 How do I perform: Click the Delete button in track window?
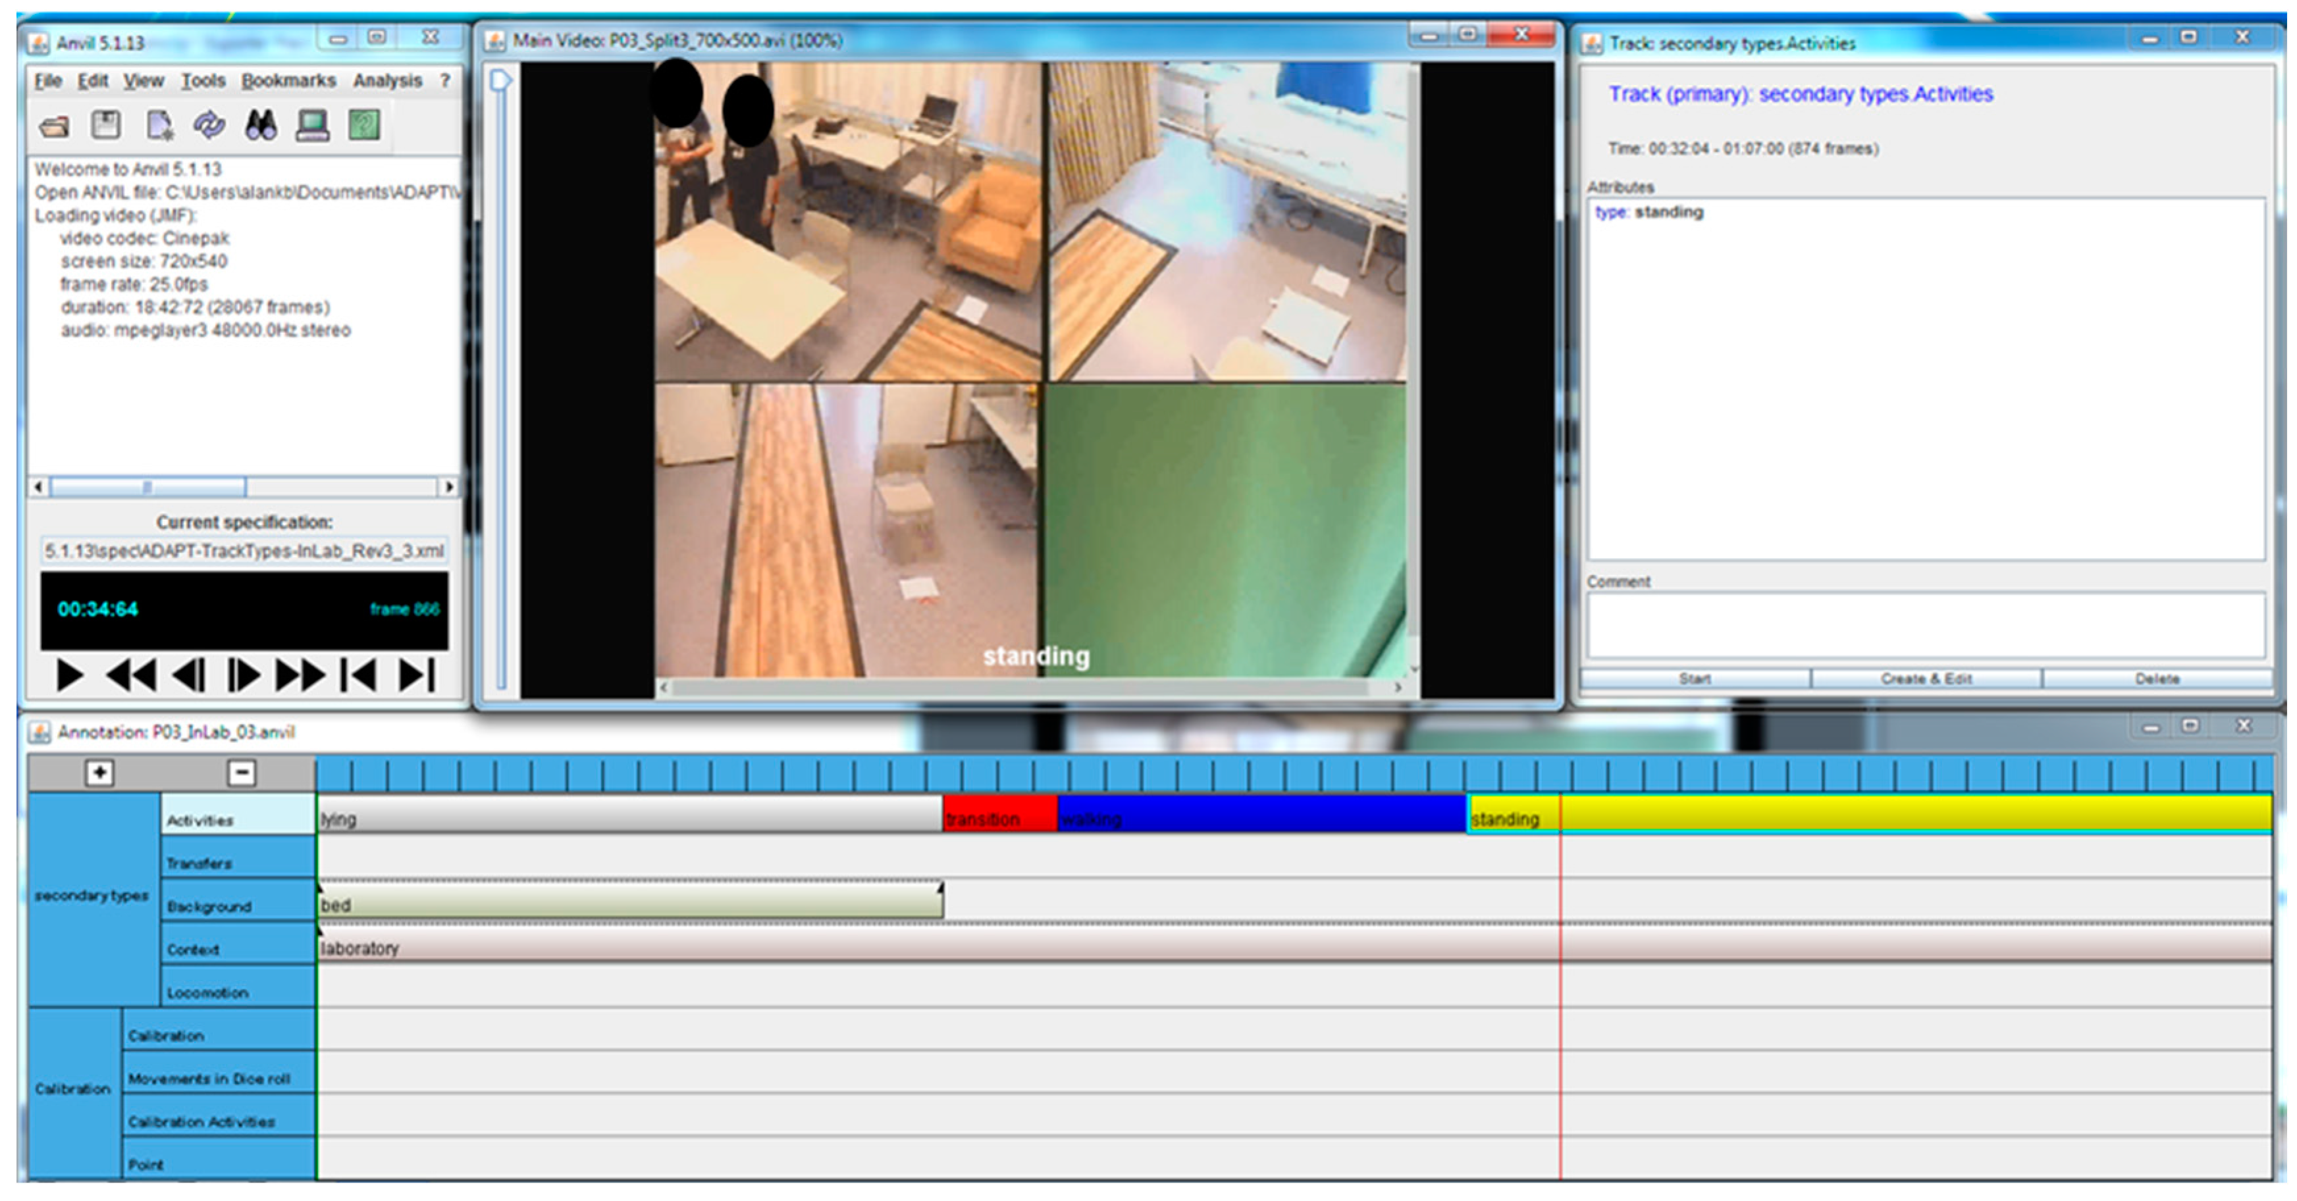2156,678
